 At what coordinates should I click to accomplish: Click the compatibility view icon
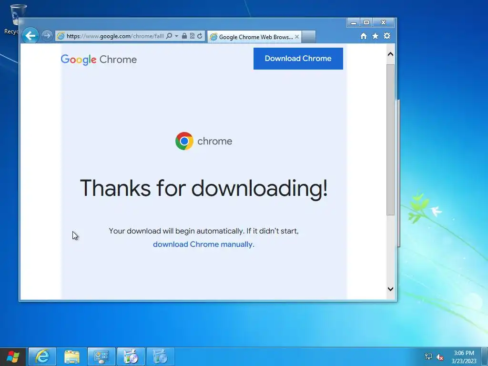(192, 36)
